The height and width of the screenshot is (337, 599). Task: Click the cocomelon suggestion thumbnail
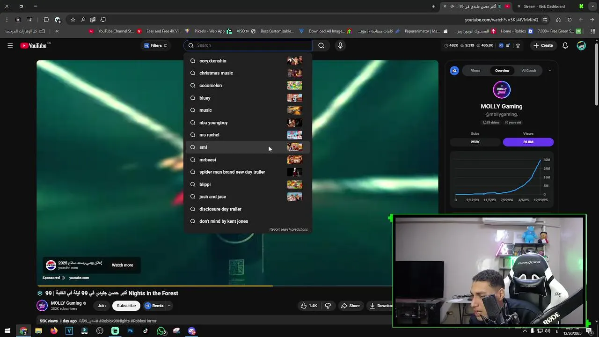pos(295,86)
